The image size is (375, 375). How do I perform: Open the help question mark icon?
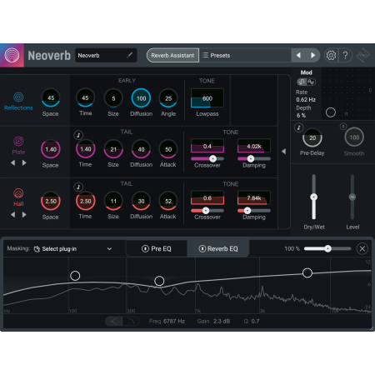click(x=345, y=55)
